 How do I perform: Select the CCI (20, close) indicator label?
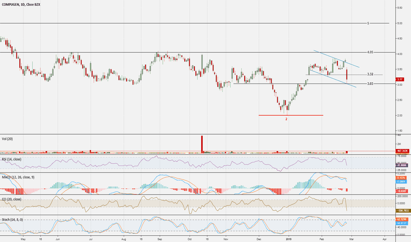11,199
